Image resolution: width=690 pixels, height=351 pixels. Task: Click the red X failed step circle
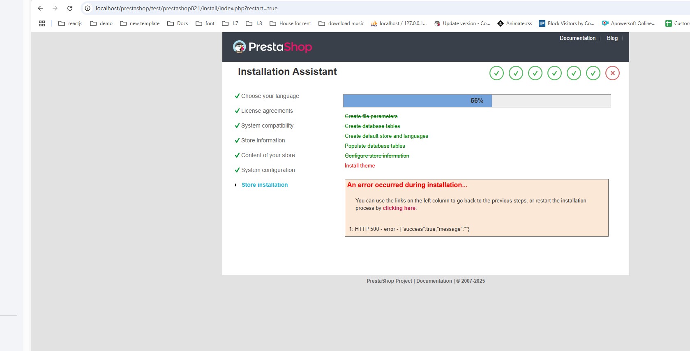tap(612, 73)
